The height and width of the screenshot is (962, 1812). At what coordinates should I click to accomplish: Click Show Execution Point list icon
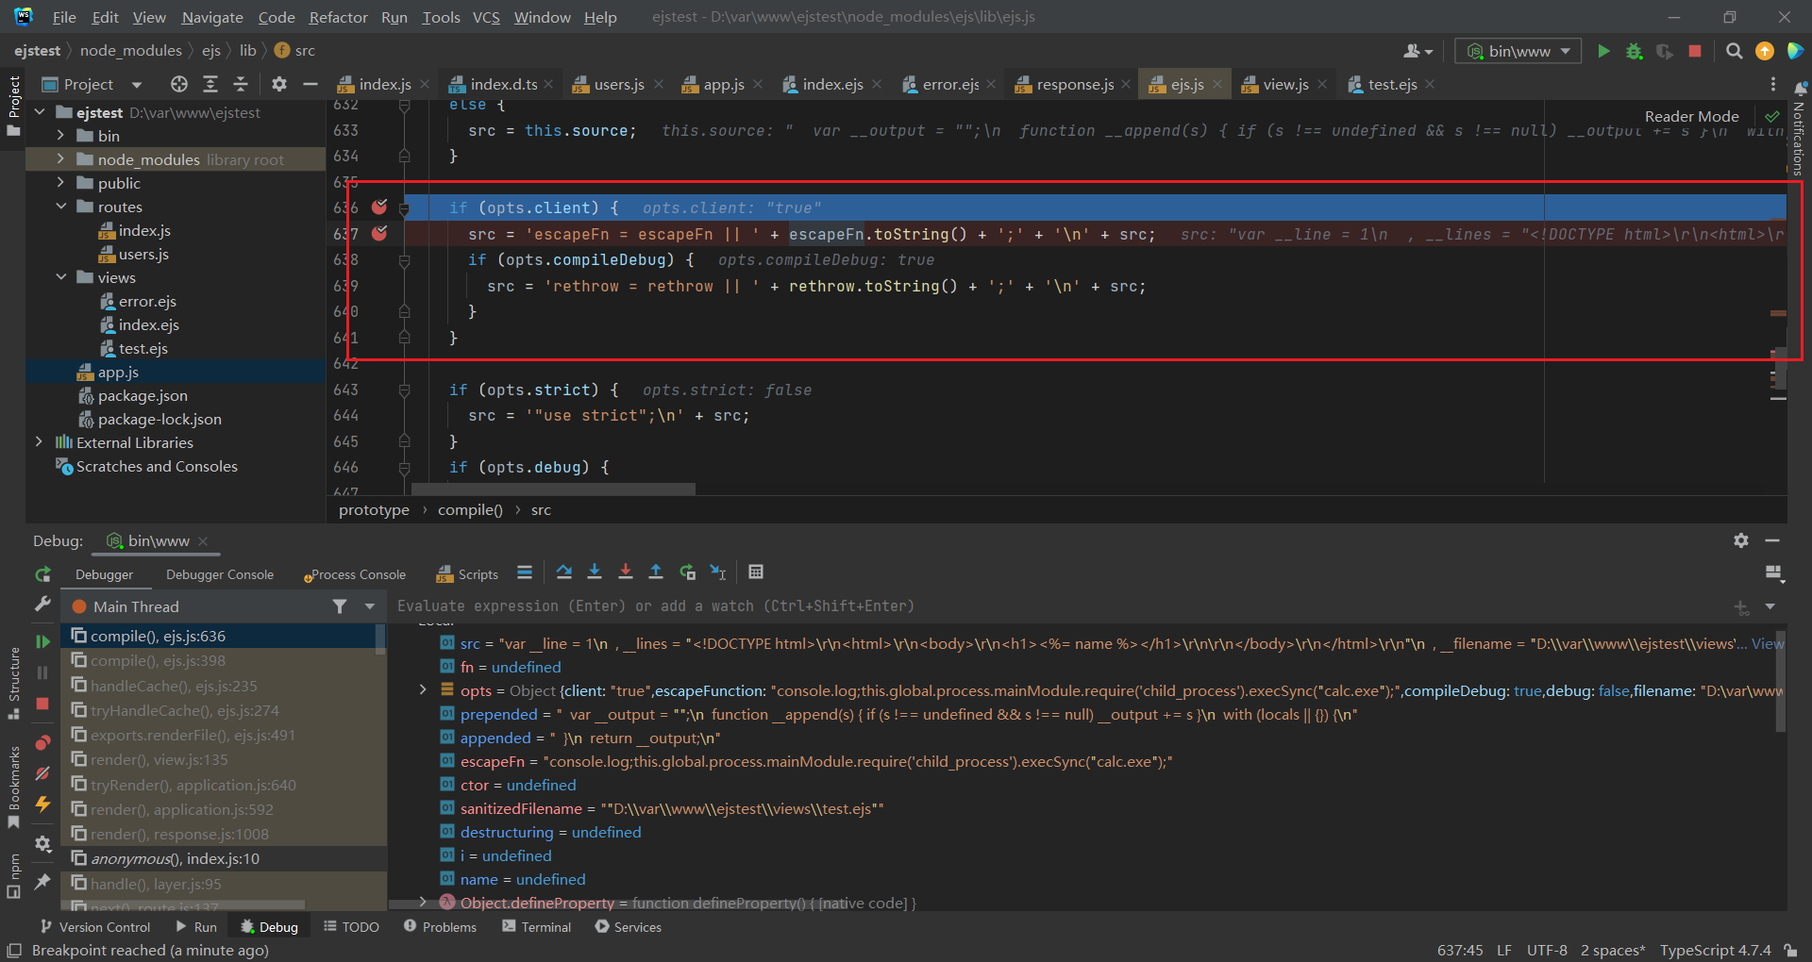[525, 572]
